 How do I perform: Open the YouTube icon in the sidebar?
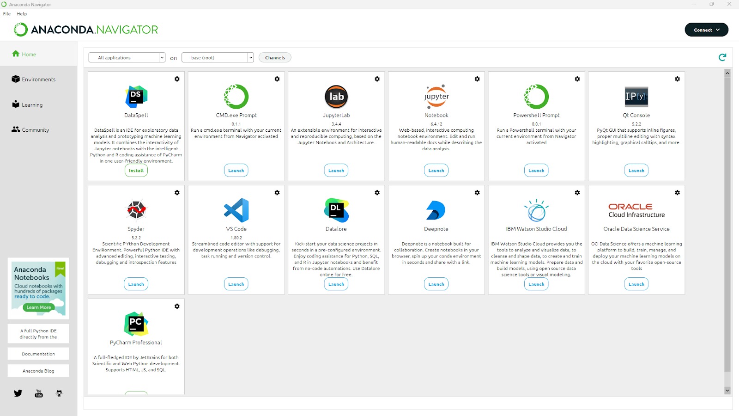point(39,393)
